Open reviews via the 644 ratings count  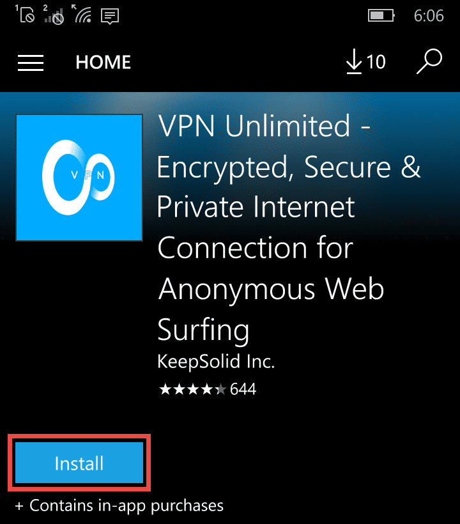coord(243,389)
